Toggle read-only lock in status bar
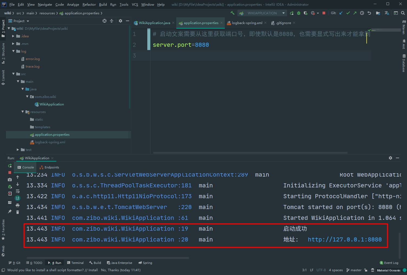Viewport: 407px width, 275px height. (x=366, y=270)
